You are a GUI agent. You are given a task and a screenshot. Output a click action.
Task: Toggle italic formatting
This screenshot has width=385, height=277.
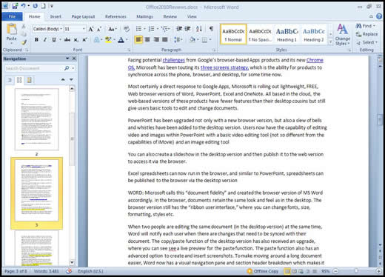coord(45,40)
